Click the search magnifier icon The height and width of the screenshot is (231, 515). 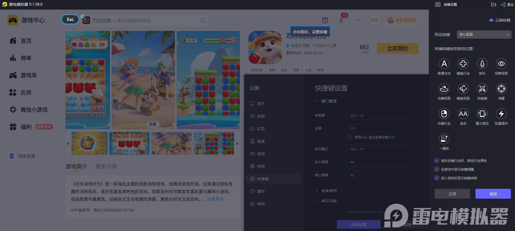(203, 20)
